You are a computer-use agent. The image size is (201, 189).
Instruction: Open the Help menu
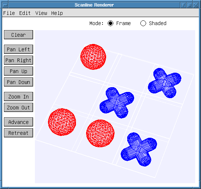tap(57, 13)
